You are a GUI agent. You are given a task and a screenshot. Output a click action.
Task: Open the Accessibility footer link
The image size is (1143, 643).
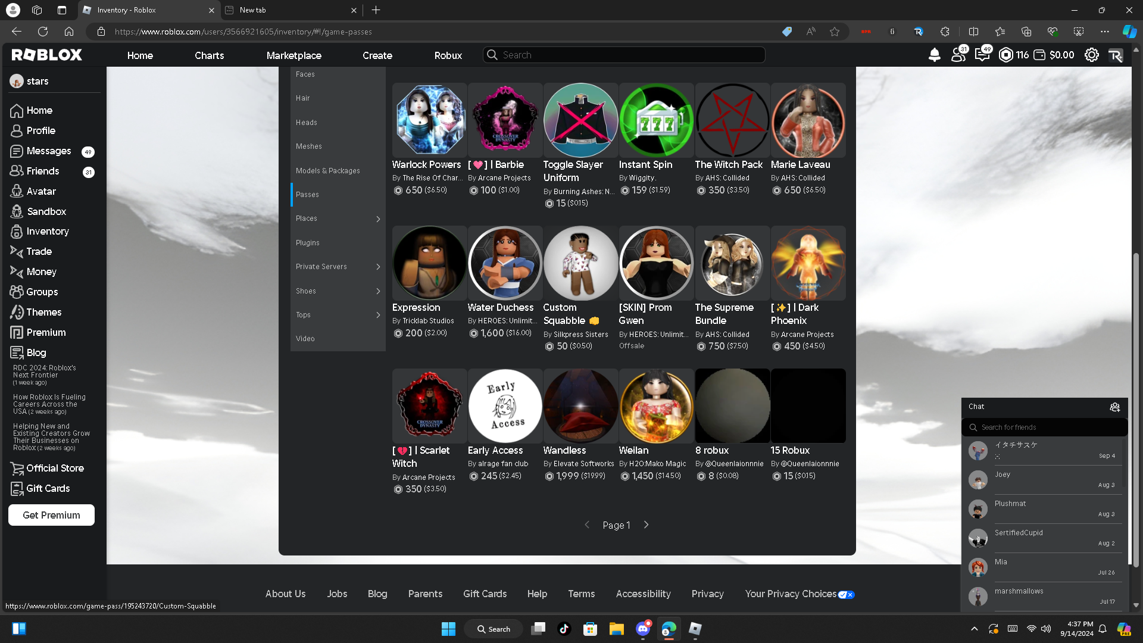pyautogui.click(x=643, y=594)
